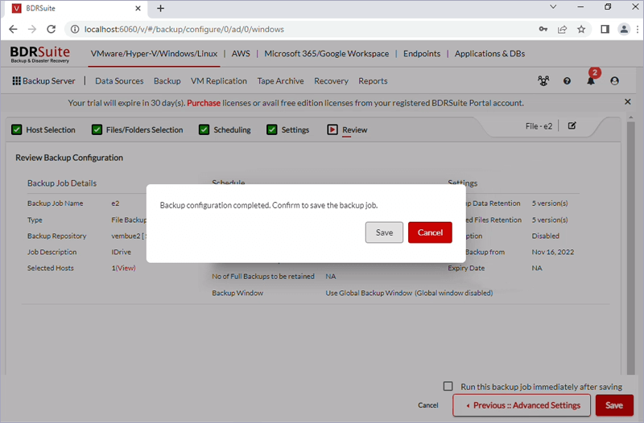Screen dimensions: 644x423
Task: Click the bottom Cancel link
Action: coord(428,405)
